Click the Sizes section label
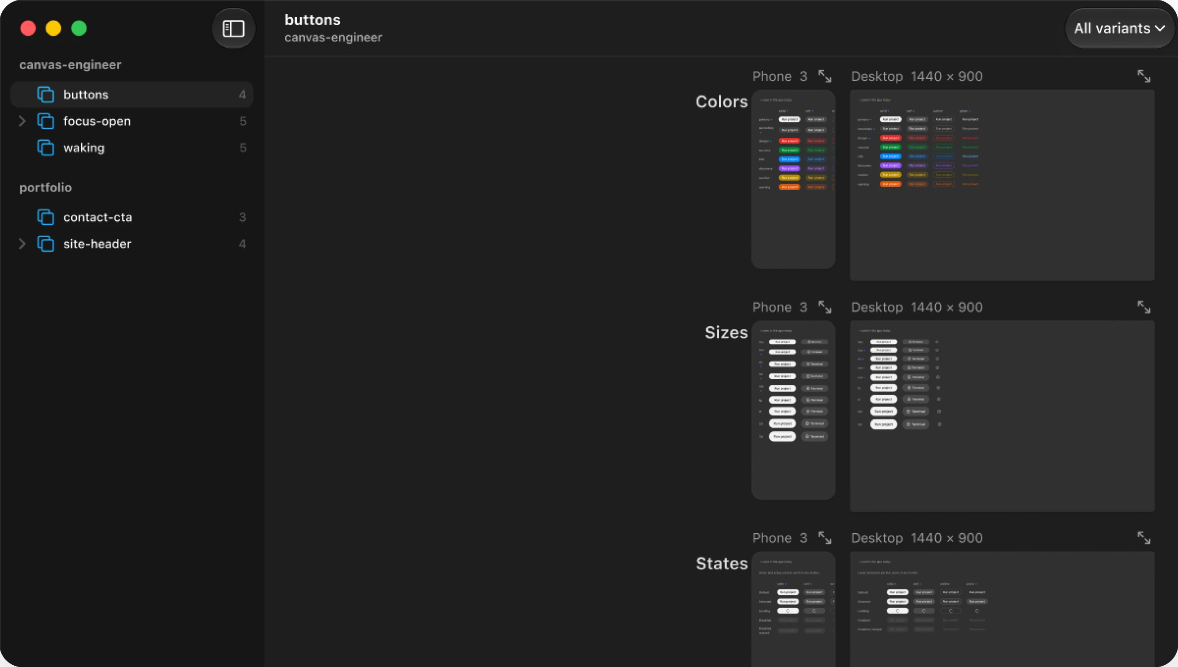1178x667 pixels. (x=726, y=332)
